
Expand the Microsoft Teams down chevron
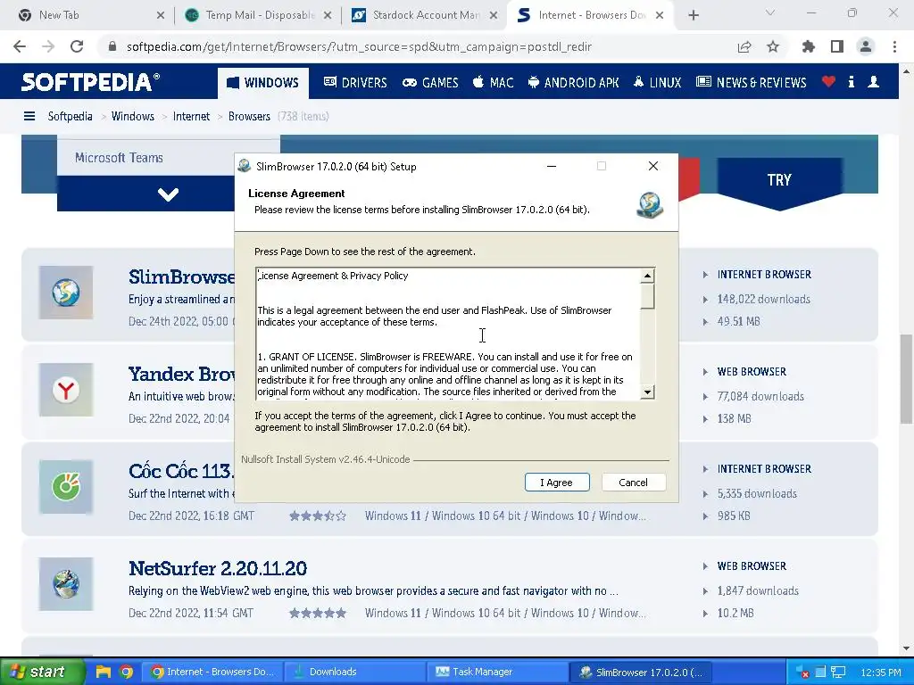tap(168, 194)
